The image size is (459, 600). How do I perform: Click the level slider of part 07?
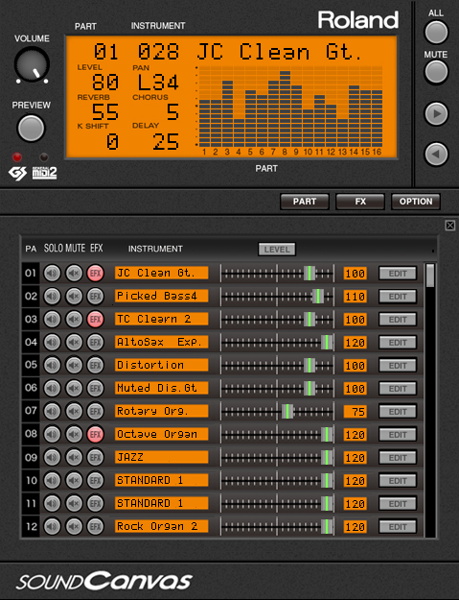pos(278,411)
